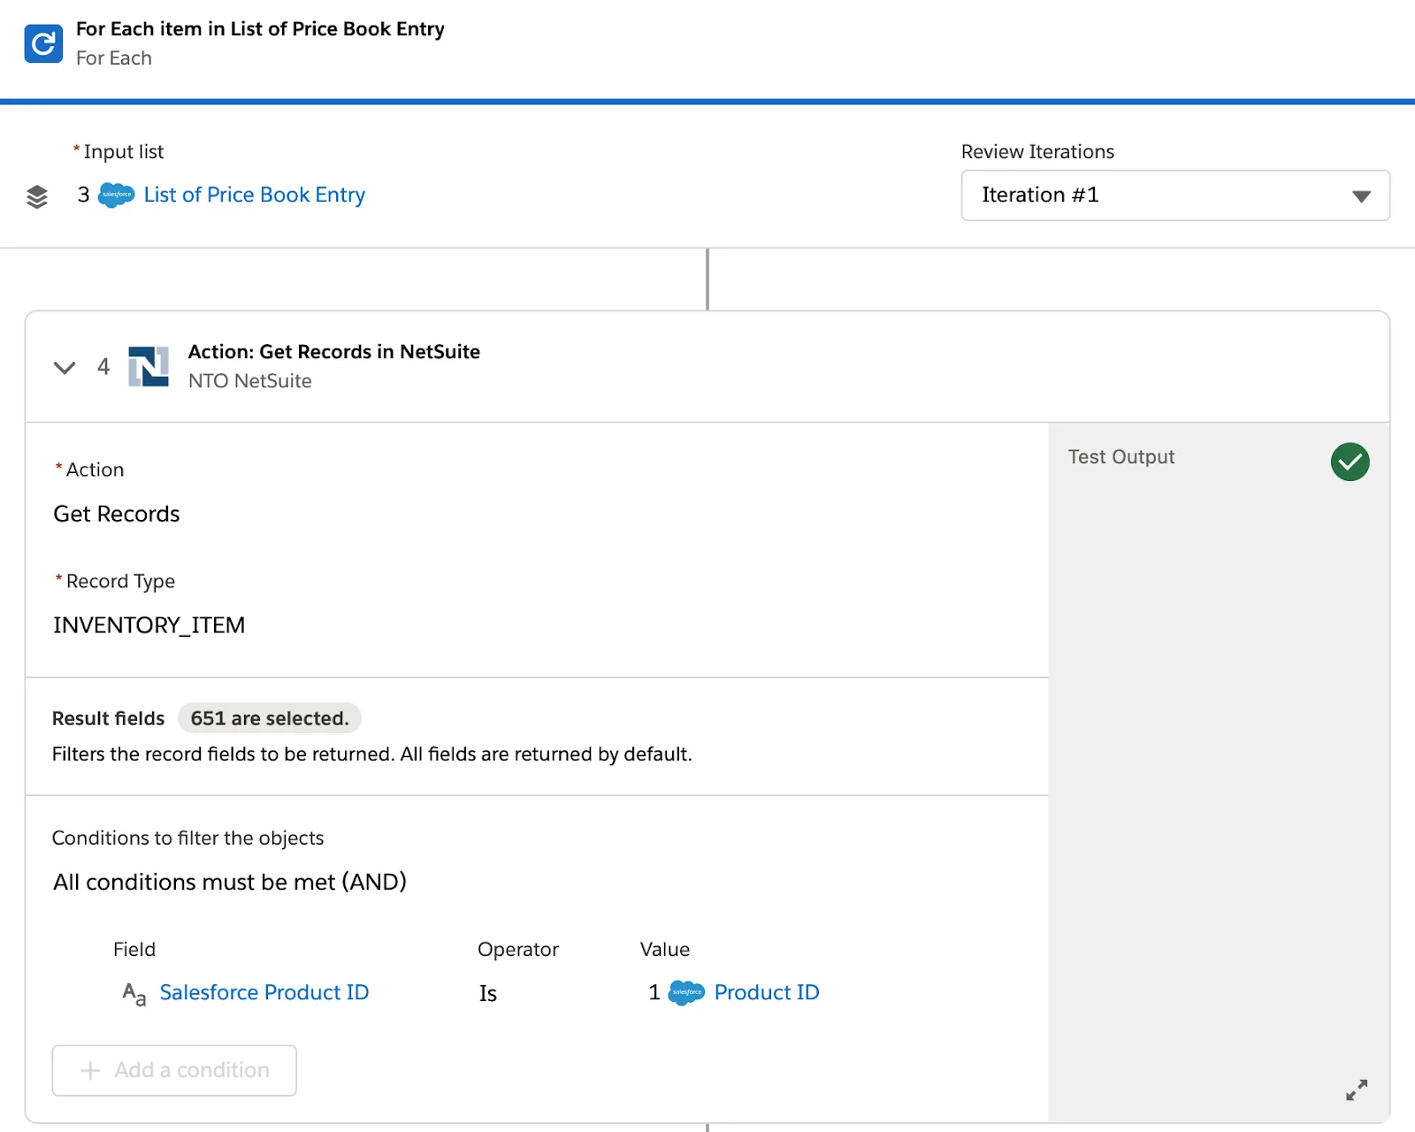The width and height of the screenshot is (1415, 1132).
Task: Click the Product ID value pill
Action: click(x=766, y=992)
